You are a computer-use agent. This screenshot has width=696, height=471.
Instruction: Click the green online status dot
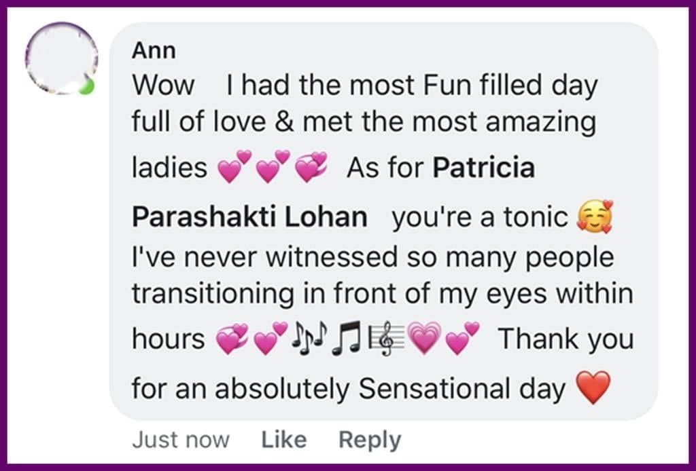tap(86, 87)
